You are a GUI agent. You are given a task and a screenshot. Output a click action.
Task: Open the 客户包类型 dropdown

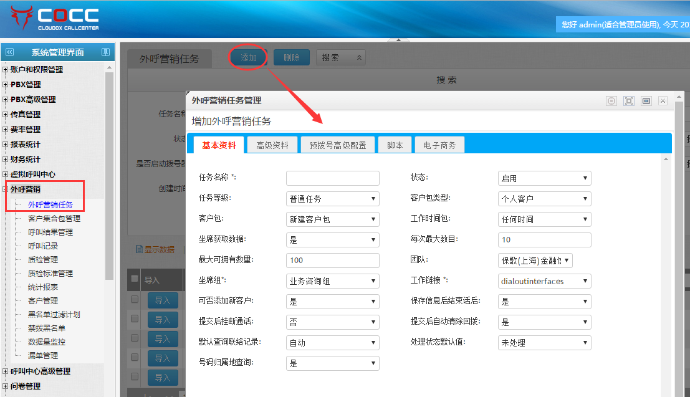point(544,199)
